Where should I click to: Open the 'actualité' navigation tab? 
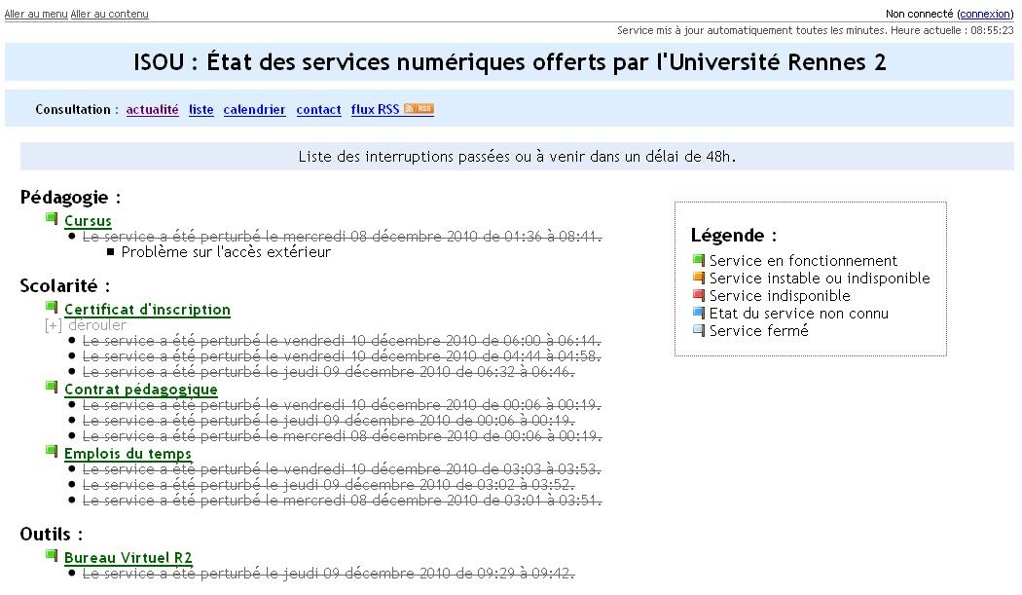coord(153,110)
